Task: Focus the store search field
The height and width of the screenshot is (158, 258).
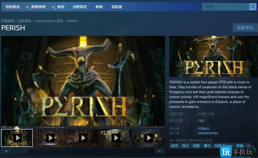Action: [225, 7]
